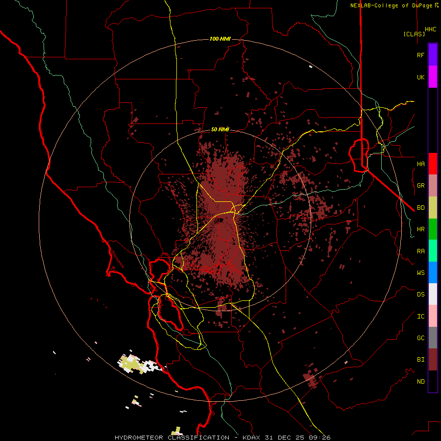Click the 'HYDROMETEOR CLASSIFICATION' title text
The height and width of the screenshot is (441, 441).
tap(172, 438)
